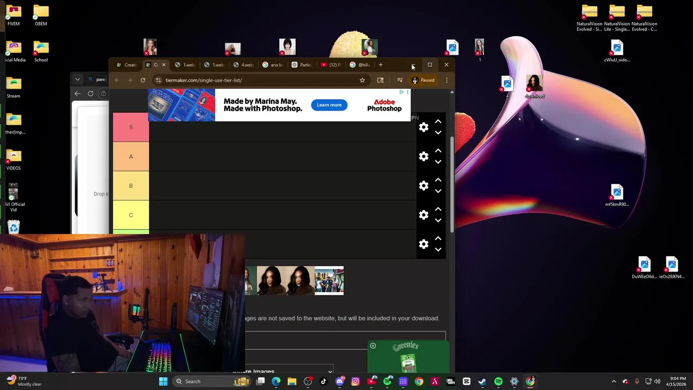Screen dimensions: 693x390
Task: Open settings gear for the A tier row
Action: coord(423,157)
